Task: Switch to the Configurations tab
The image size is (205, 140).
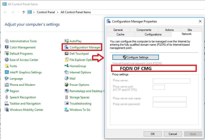Action: coord(153,34)
